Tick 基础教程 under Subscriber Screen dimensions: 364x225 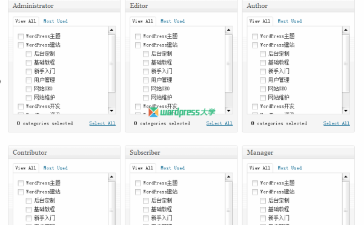click(146, 209)
